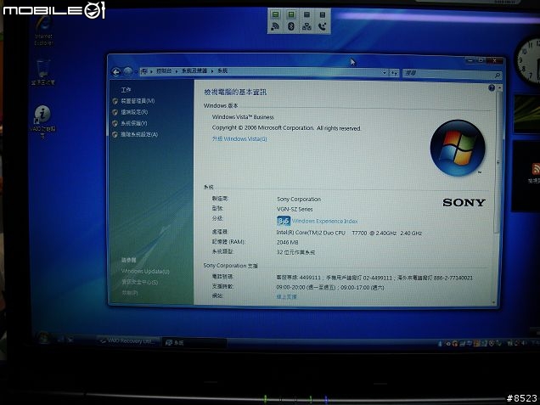The height and width of the screenshot is (405, 540).
Task: Click the Bluetooth icon in widget
Action: tap(291, 26)
